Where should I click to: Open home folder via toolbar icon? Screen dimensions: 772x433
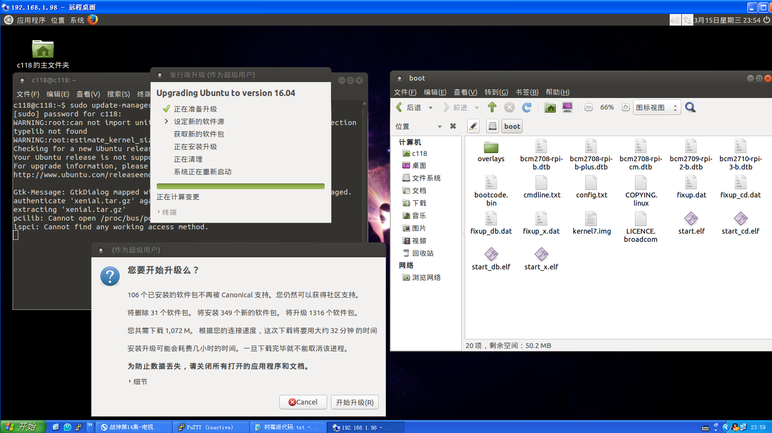550,107
